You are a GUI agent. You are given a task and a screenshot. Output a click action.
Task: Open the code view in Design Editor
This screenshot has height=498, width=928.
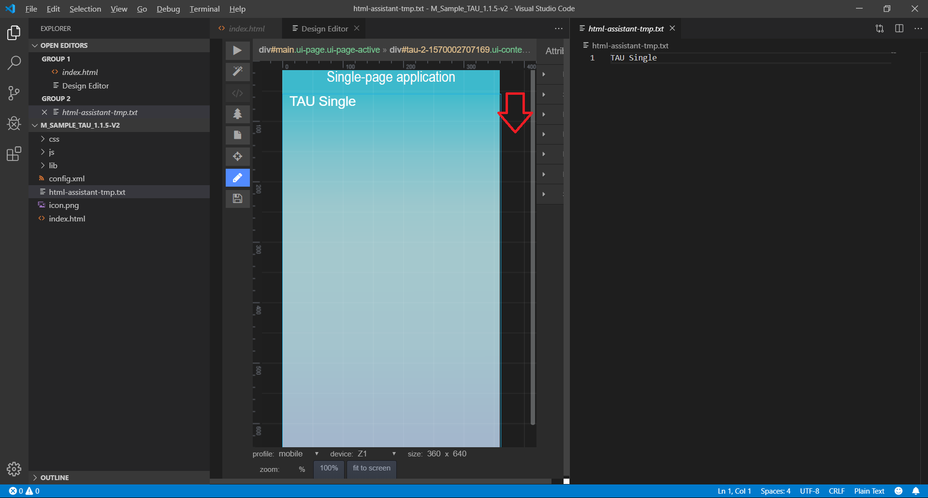[x=237, y=93]
